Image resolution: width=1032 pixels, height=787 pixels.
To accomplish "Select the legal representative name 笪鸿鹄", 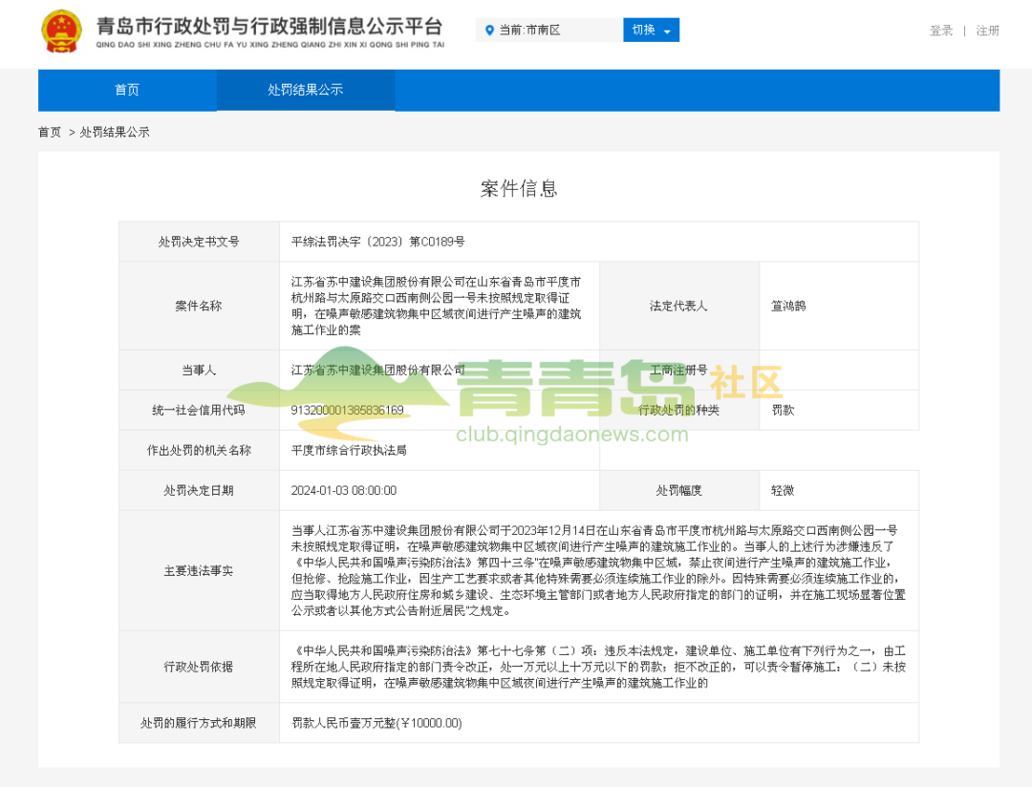I will 787,306.
